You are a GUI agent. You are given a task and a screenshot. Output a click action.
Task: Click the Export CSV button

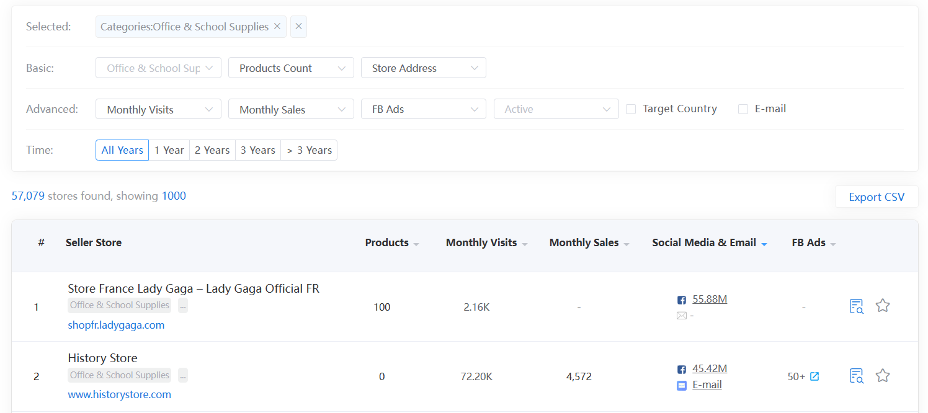click(x=877, y=197)
